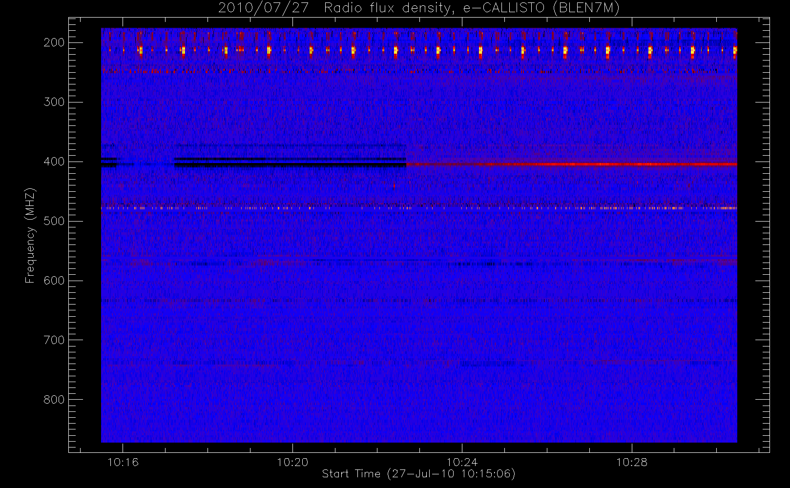Click the 'Frequency (MHZ)' axis label

click(30, 235)
